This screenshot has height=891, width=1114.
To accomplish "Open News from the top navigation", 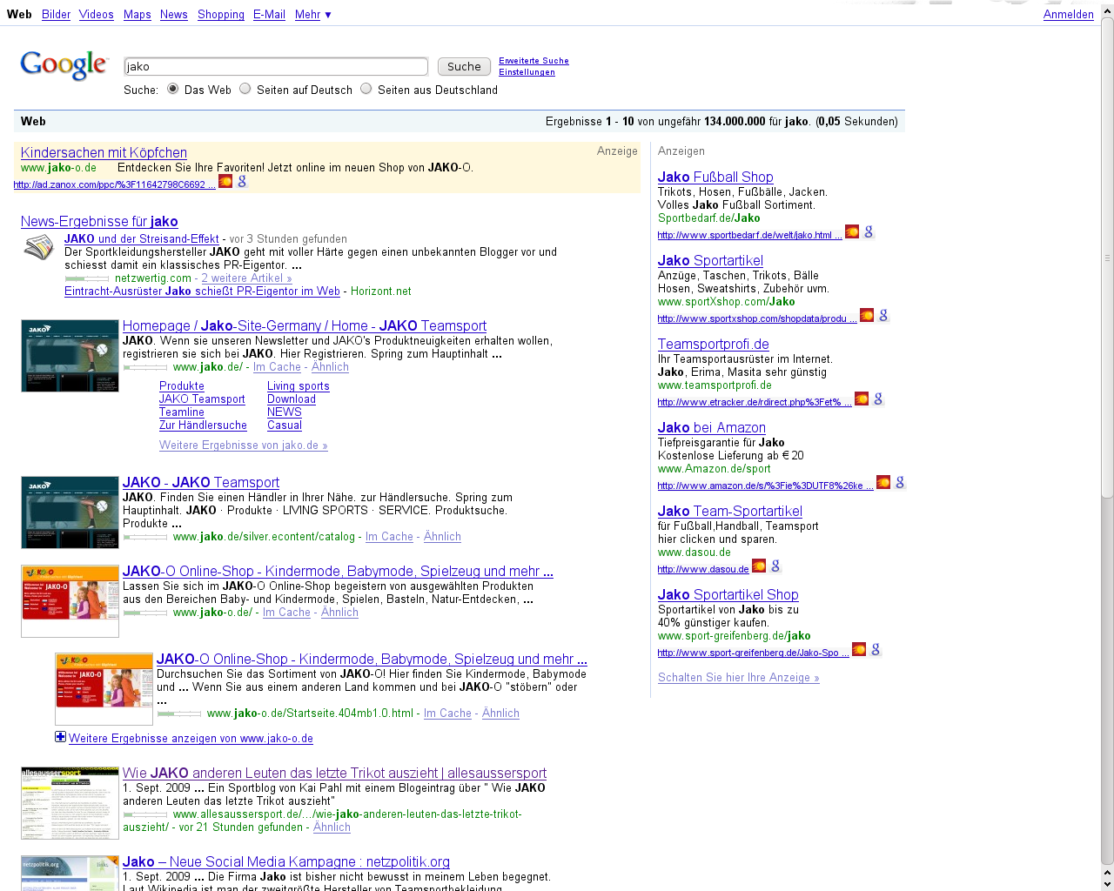I will (173, 15).
